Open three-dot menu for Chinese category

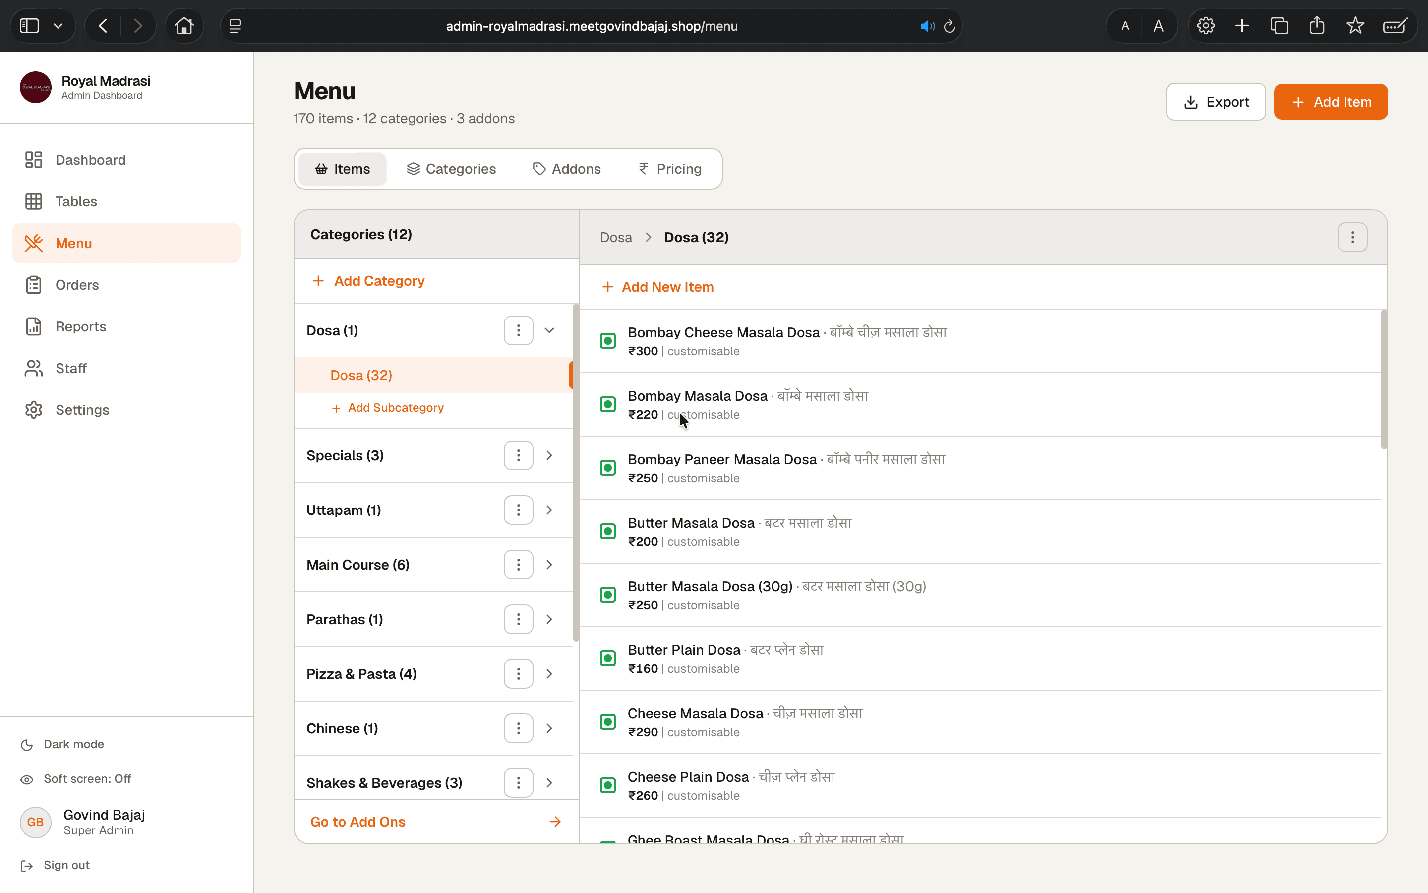tap(518, 728)
